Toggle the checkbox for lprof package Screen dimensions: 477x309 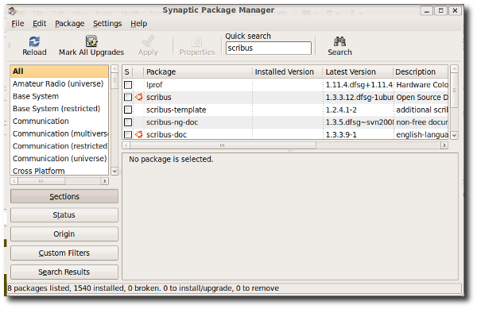(x=128, y=85)
